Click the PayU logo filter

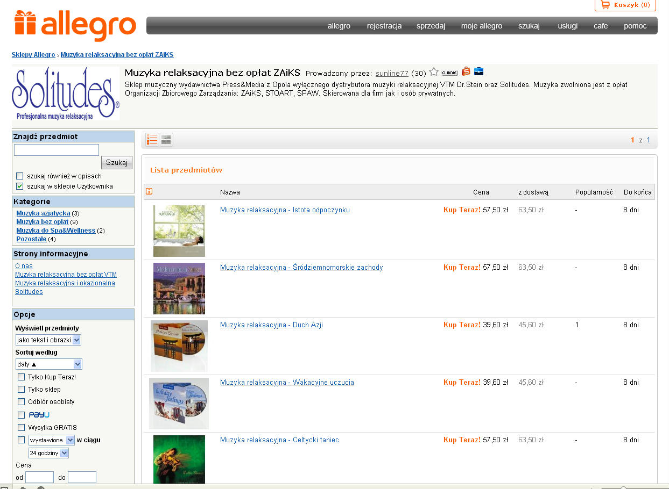click(39, 415)
